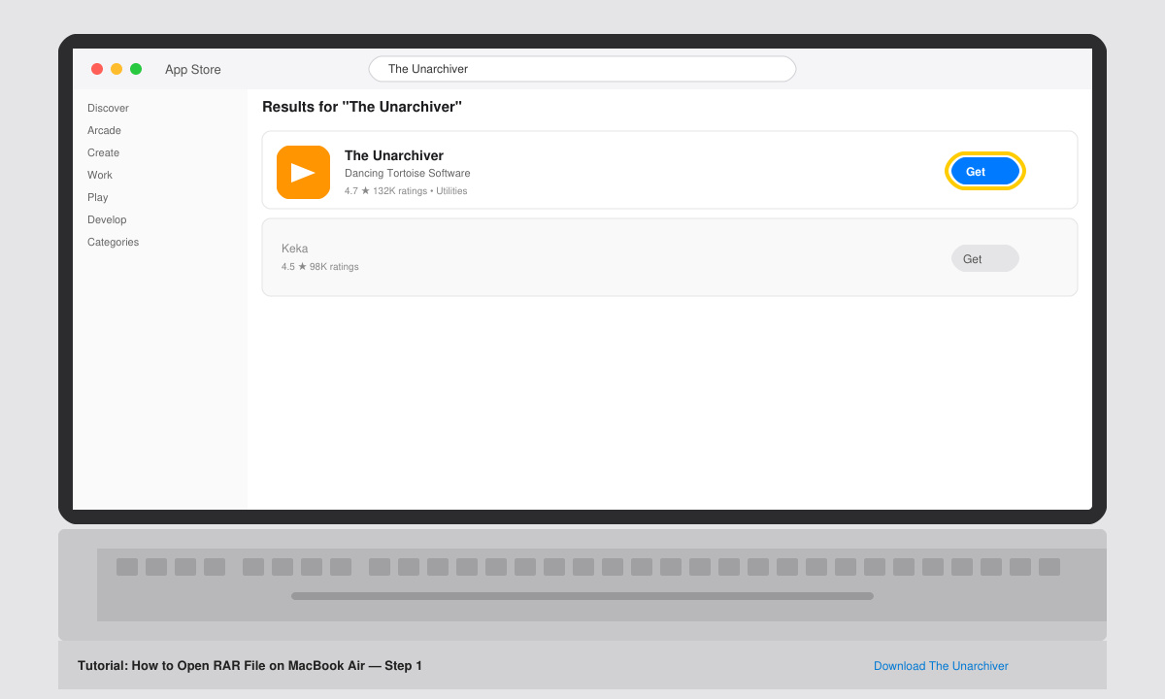
Task: Open Categories in the sidebar
Action: pyautogui.click(x=113, y=242)
